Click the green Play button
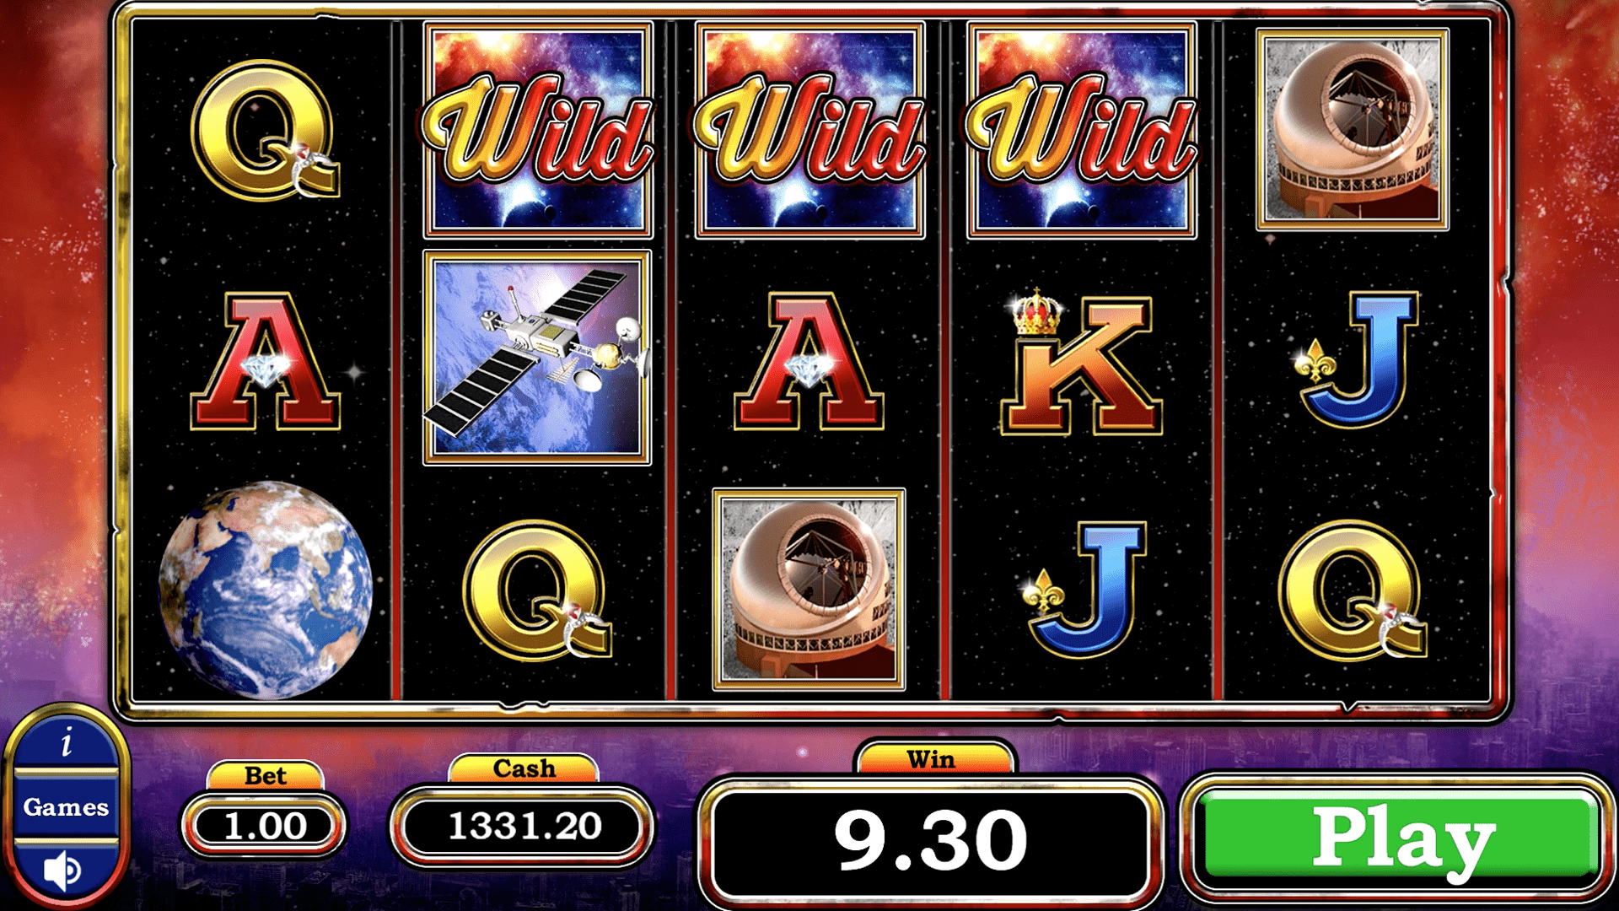The image size is (1619, 911). pyautogui.click(x=1400, y=837)
